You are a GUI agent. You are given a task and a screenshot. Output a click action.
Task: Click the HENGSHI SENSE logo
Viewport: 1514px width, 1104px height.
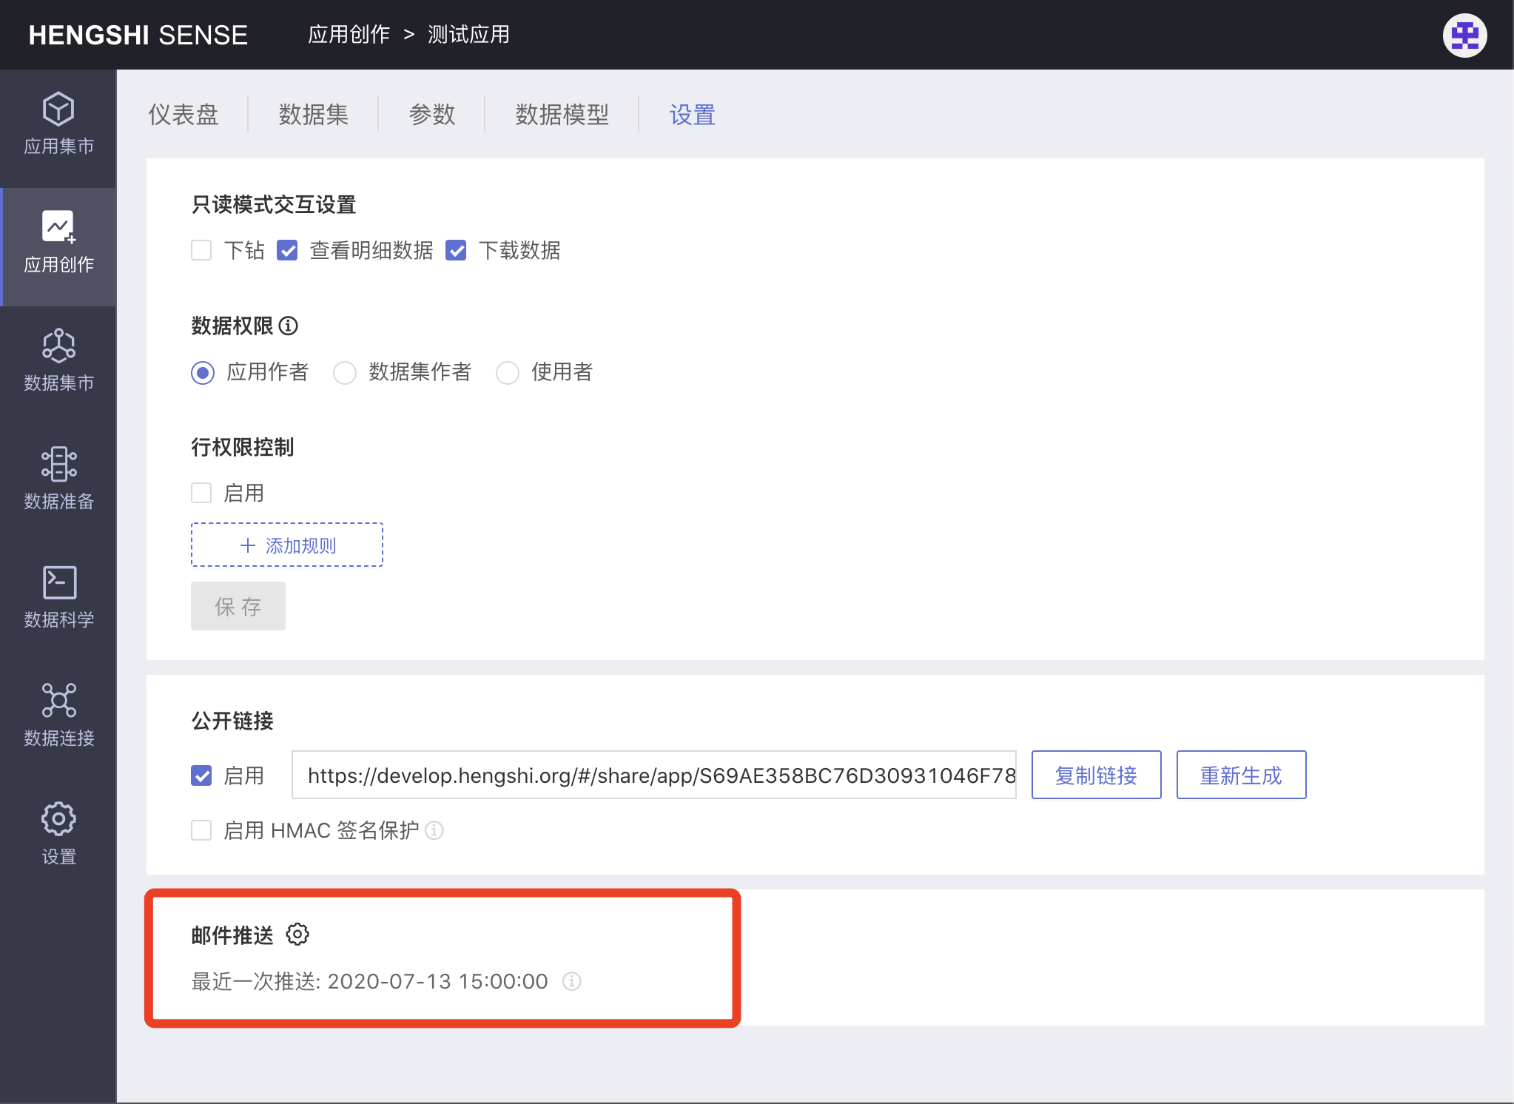pos(138,35)
